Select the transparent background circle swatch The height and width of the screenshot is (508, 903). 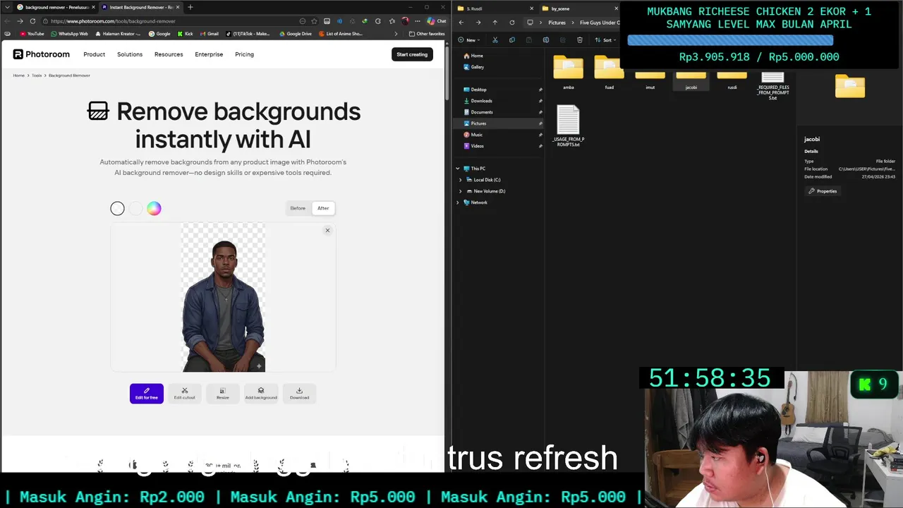click(x=117, y=208)
